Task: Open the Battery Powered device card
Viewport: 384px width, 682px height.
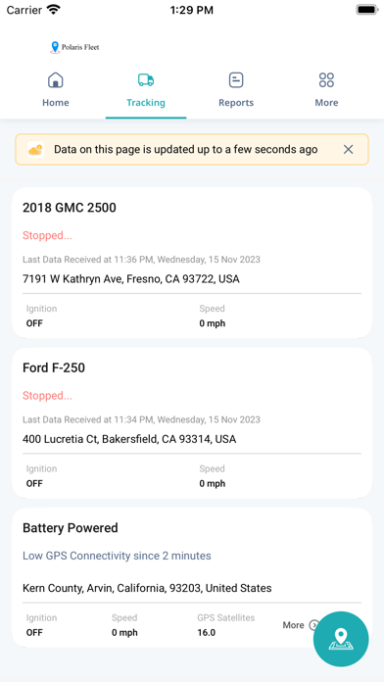Action: point(192,577)
